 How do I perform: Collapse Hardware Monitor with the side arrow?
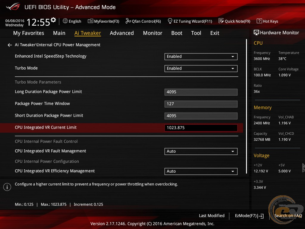point(304,168)
